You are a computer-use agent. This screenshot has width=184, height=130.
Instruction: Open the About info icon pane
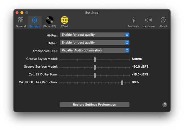point(163,22)
